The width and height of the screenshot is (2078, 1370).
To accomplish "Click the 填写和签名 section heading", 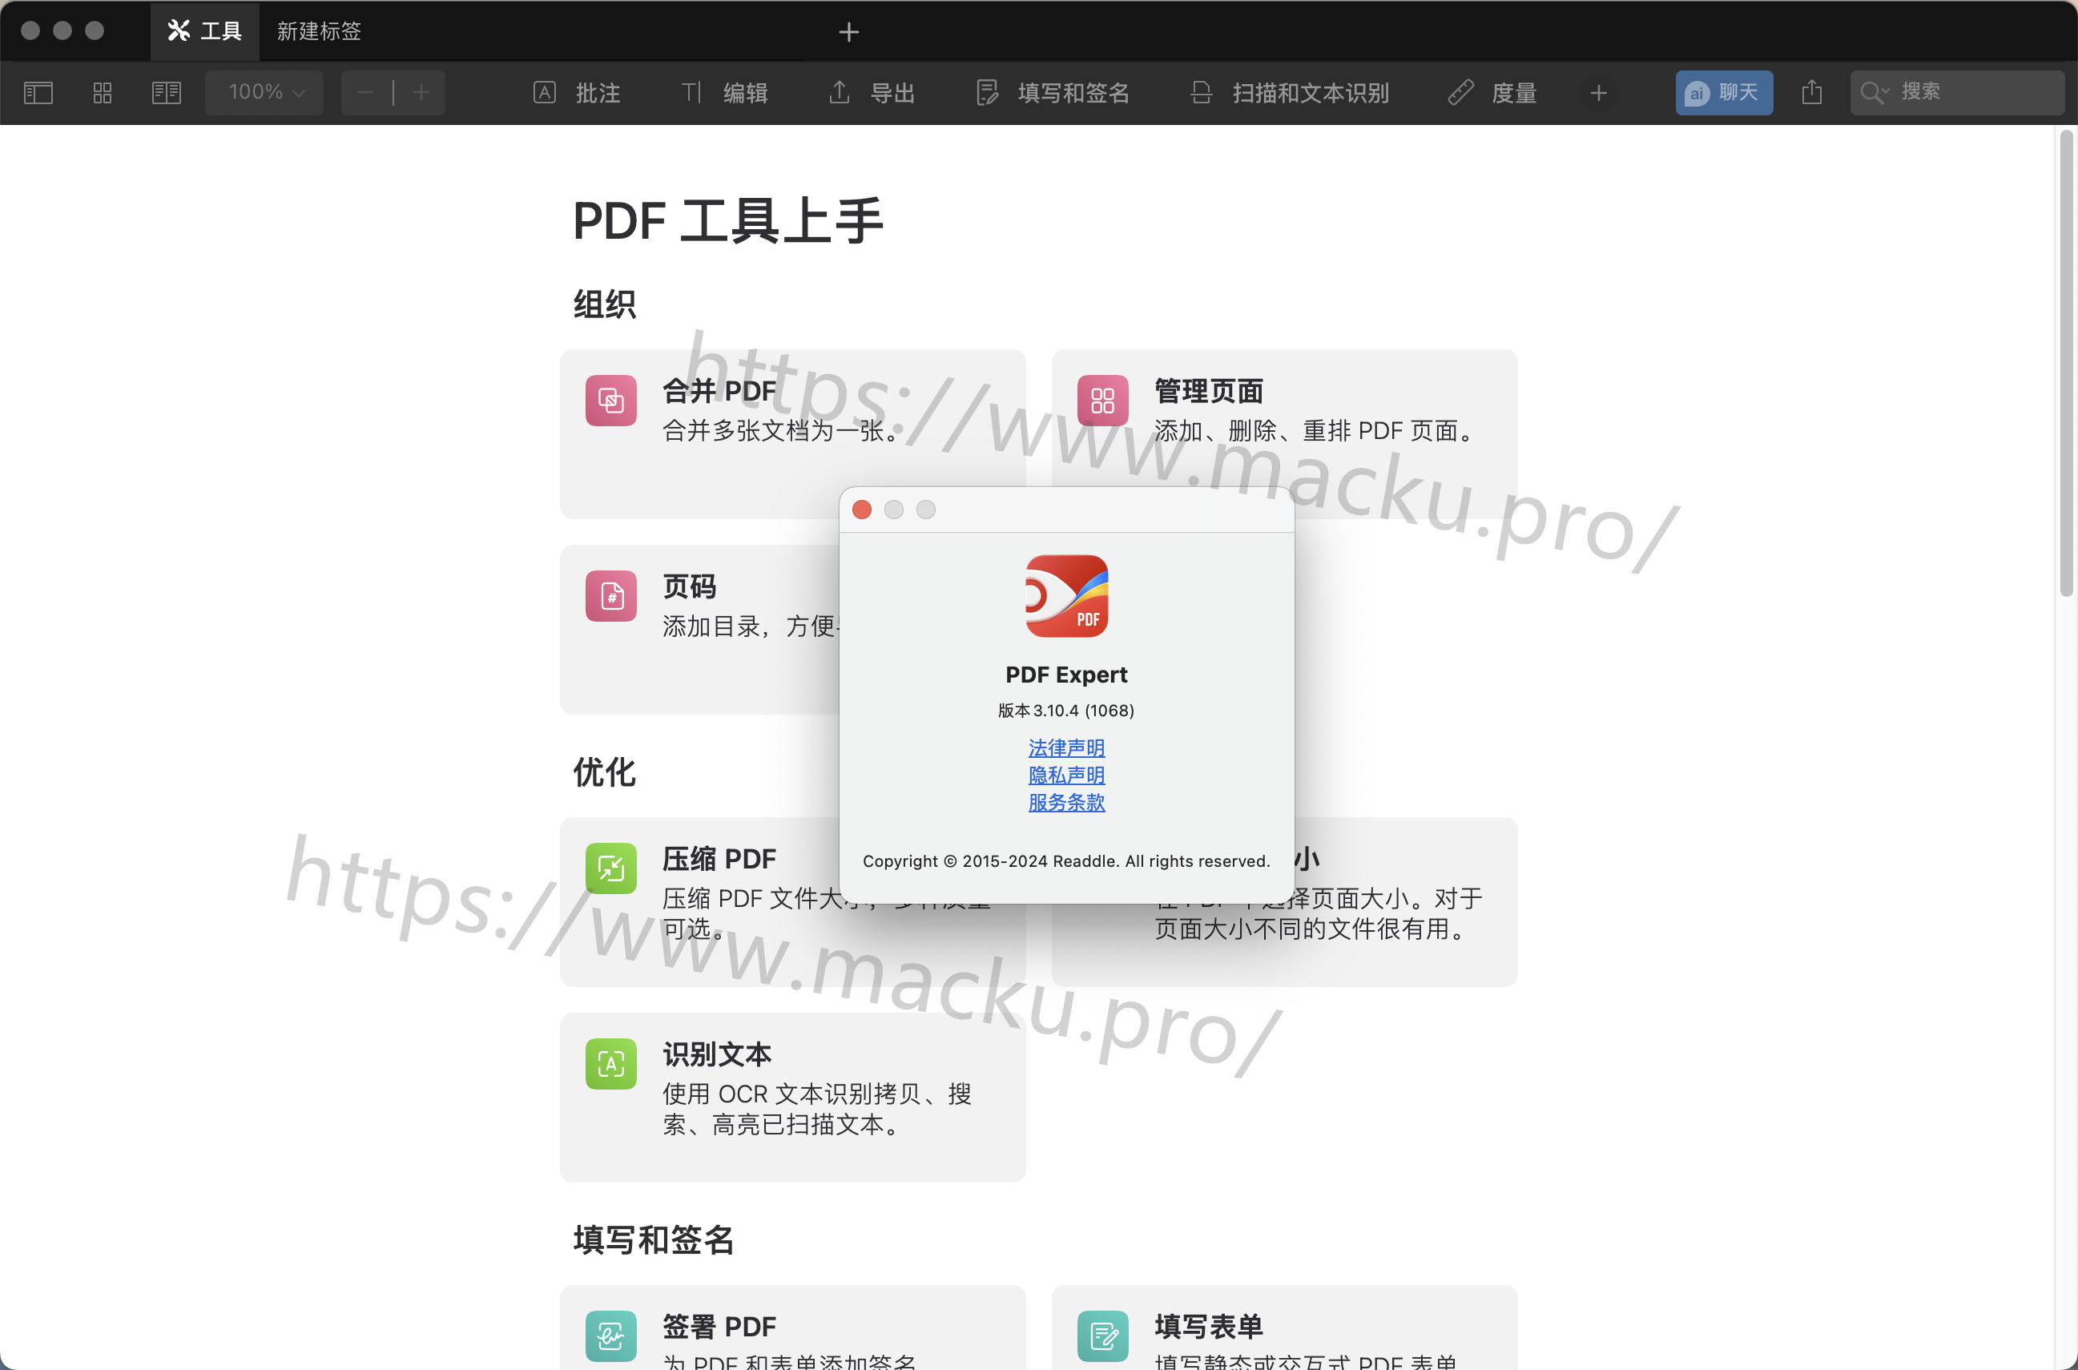I will pyautogui.click(x=654, y=1240).
